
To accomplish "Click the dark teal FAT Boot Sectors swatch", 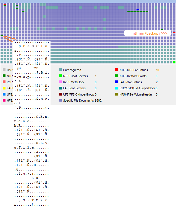I will pyautogui.click(x=60, y=88).
